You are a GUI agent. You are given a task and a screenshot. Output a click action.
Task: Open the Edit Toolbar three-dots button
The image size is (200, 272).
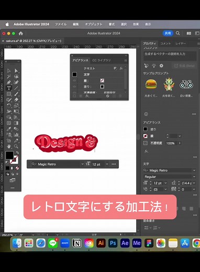click(13, 188)
